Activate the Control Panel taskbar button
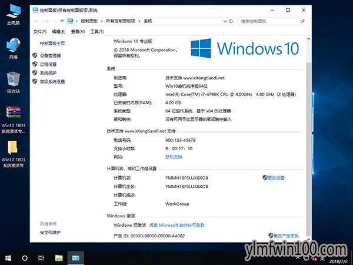This screenshot has height=265, width=353. coord(76,258)
